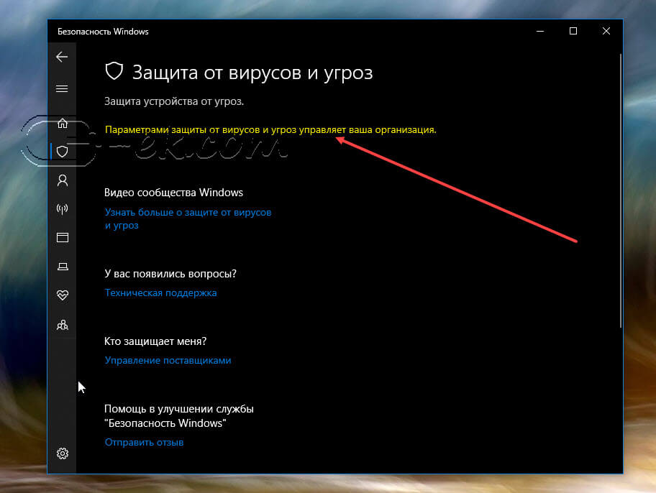This screenshot has height=493, width=656.
Task: Click the yellow organization-managed settings message
Action: click(270, 130)
